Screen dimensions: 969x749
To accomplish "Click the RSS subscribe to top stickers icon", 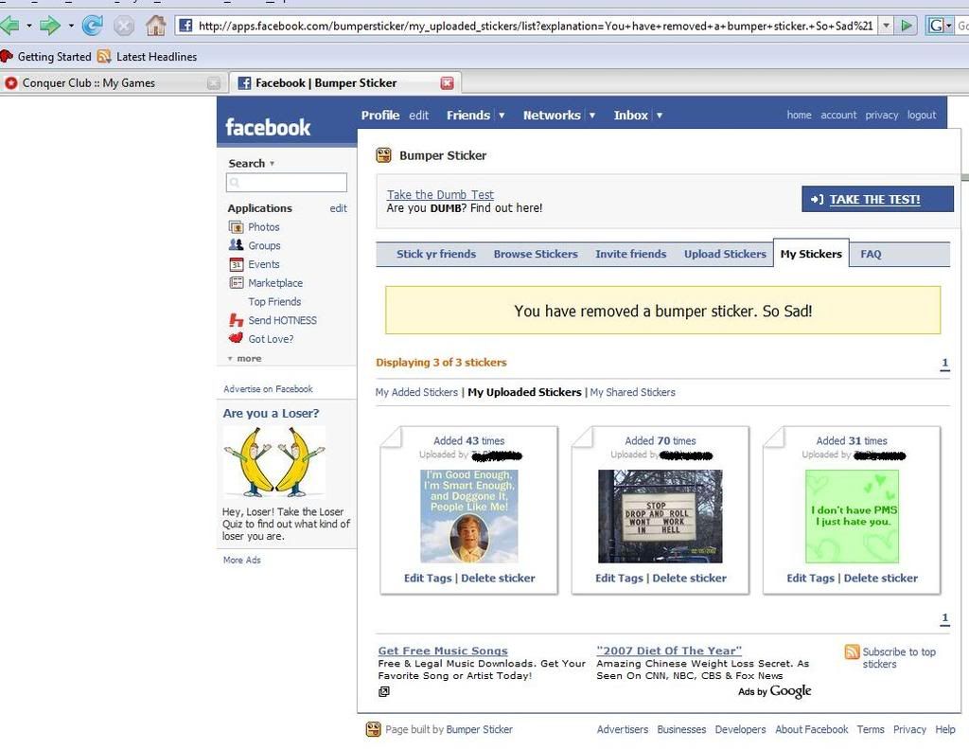I will 852,651.
